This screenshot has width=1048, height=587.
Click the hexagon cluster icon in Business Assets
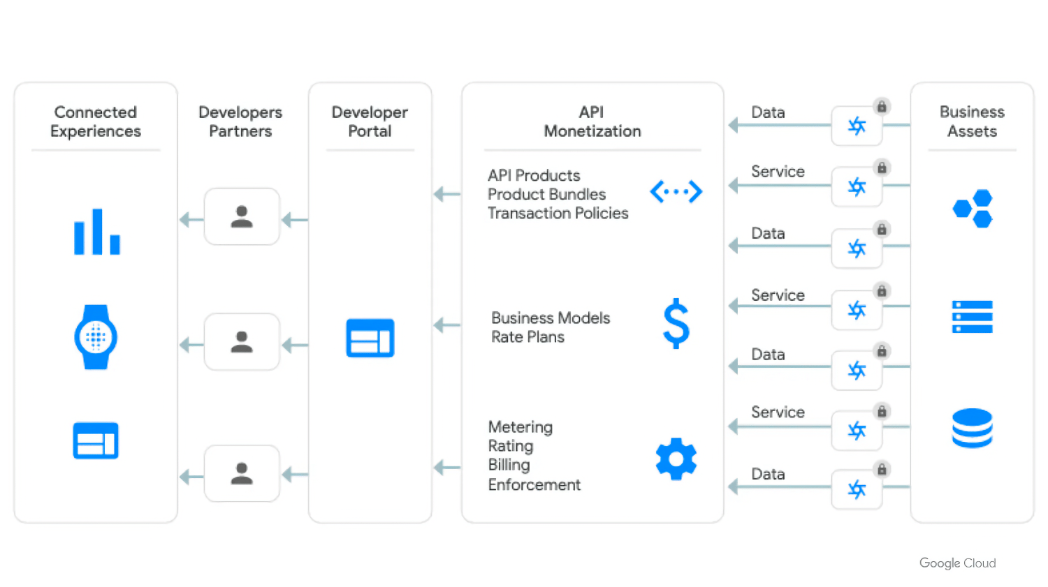pos(973,209)
